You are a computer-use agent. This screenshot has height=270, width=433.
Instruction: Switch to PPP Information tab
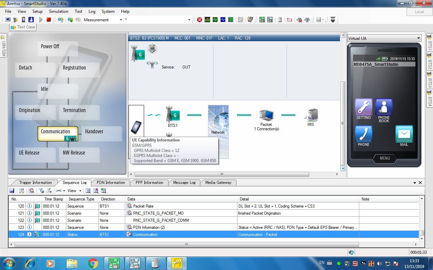pos(149,183)
